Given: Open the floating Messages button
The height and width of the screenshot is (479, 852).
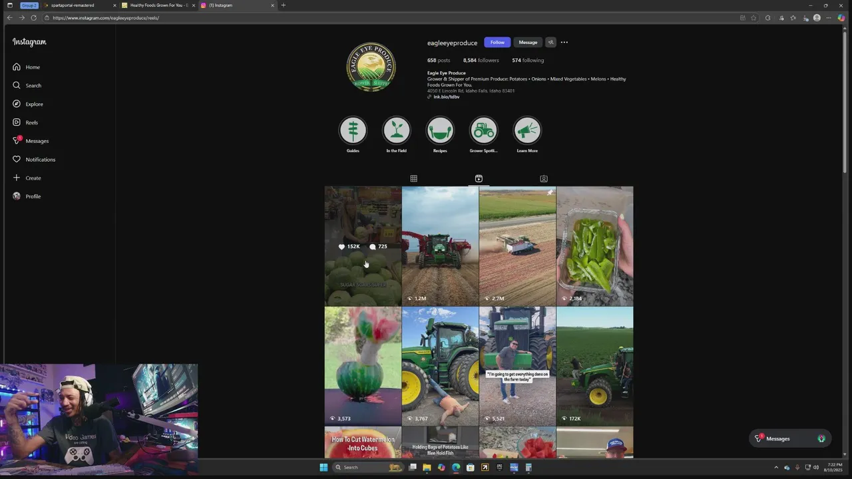Looking at the screenshot, I should click(x=790, y=438).
